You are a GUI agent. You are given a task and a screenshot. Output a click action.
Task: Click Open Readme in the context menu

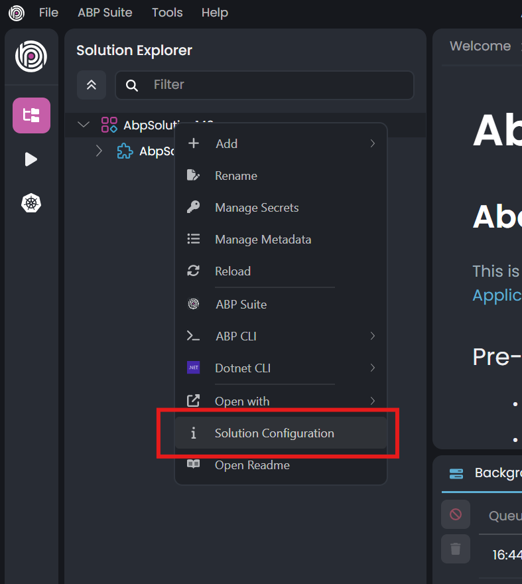(x=252, y=465)
